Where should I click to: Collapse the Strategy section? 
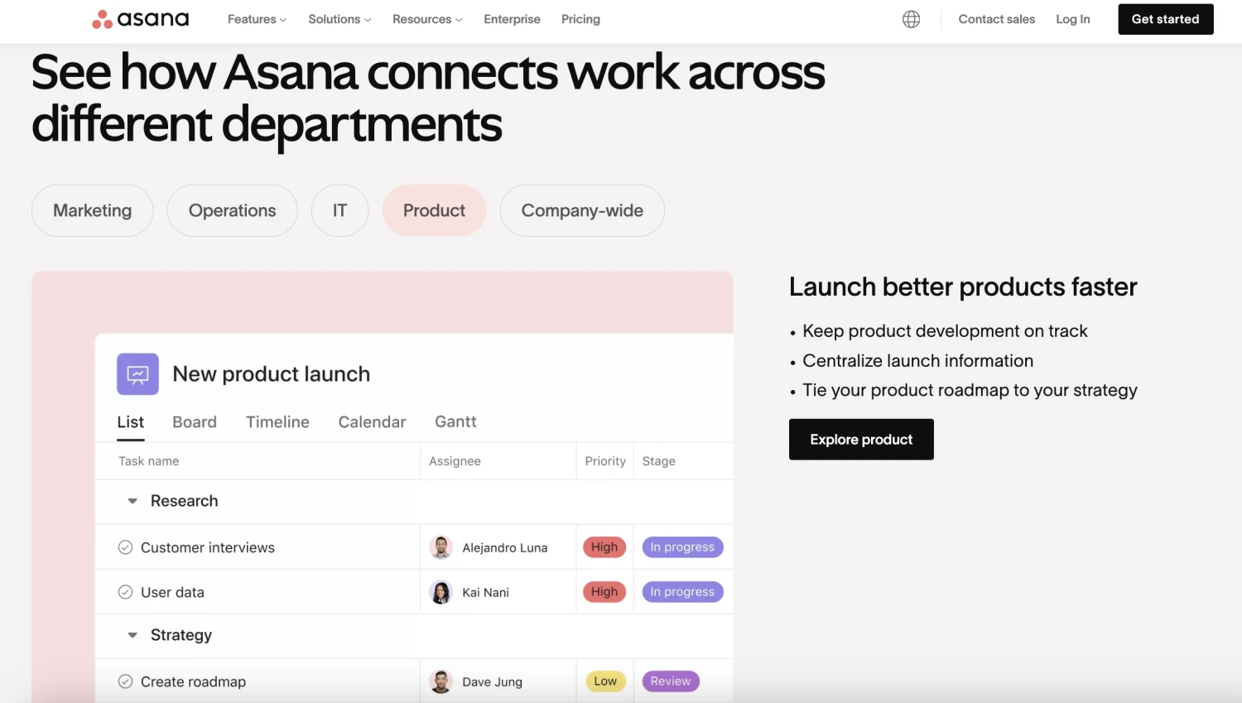pyautogui.click(x=132, y=635)
